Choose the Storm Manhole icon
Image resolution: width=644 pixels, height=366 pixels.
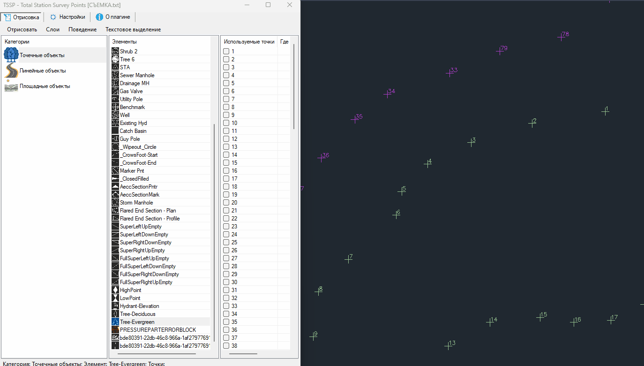pos(115,203)
